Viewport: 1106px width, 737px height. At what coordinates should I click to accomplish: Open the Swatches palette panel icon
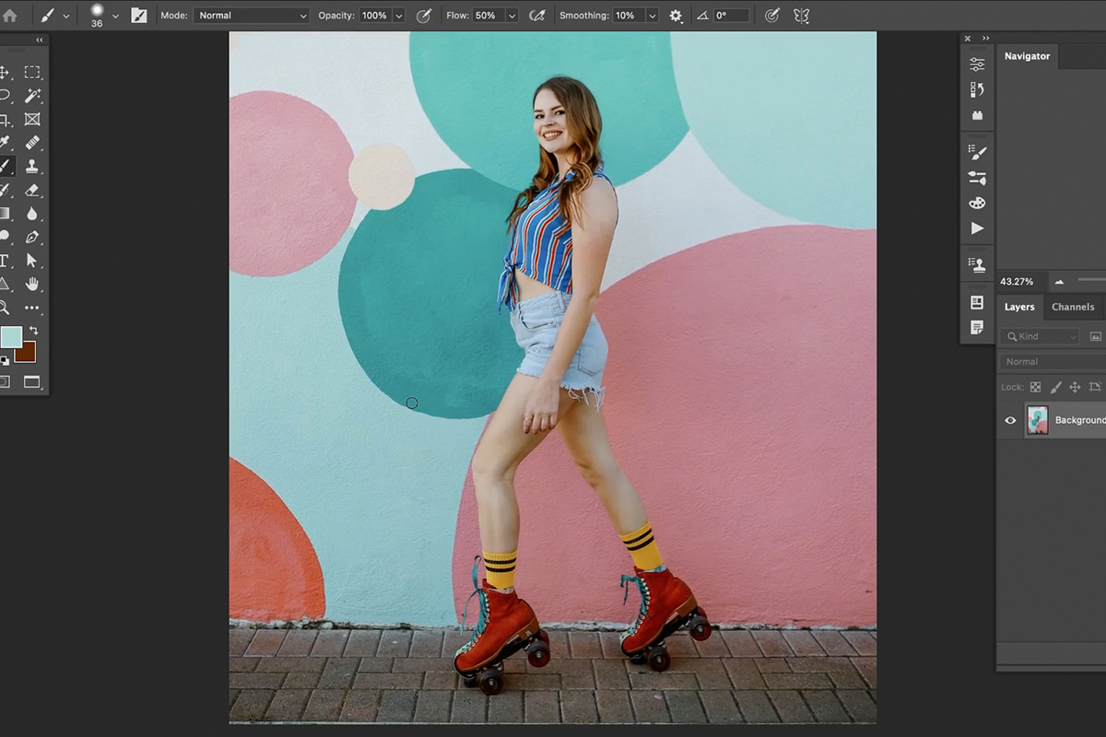pyautogui.click(x=978, y=203)
